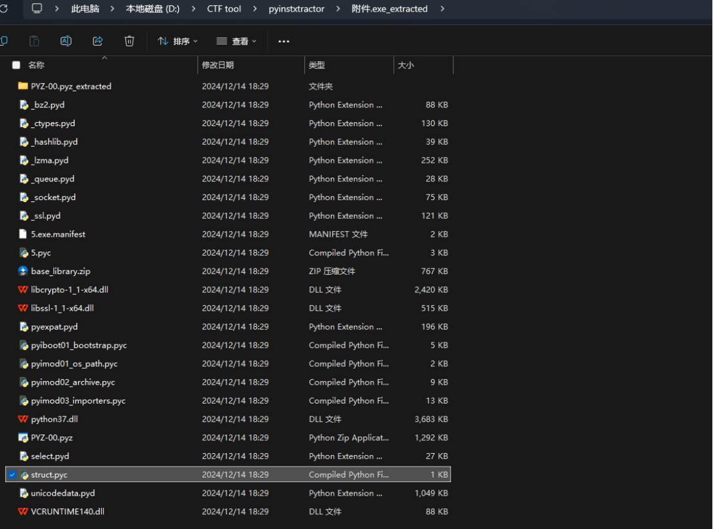
Task: Click the 文件夹 type cell
Action: pos(320,86)
